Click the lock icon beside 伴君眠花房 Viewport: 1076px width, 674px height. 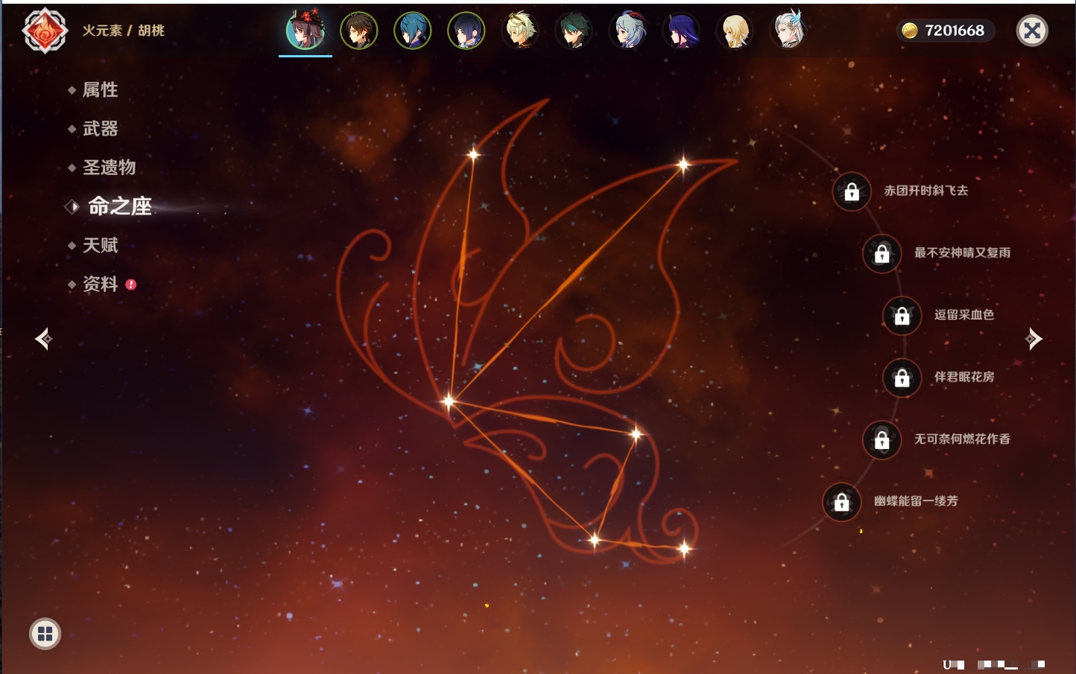pyautogui.click(x=902, y=378)
